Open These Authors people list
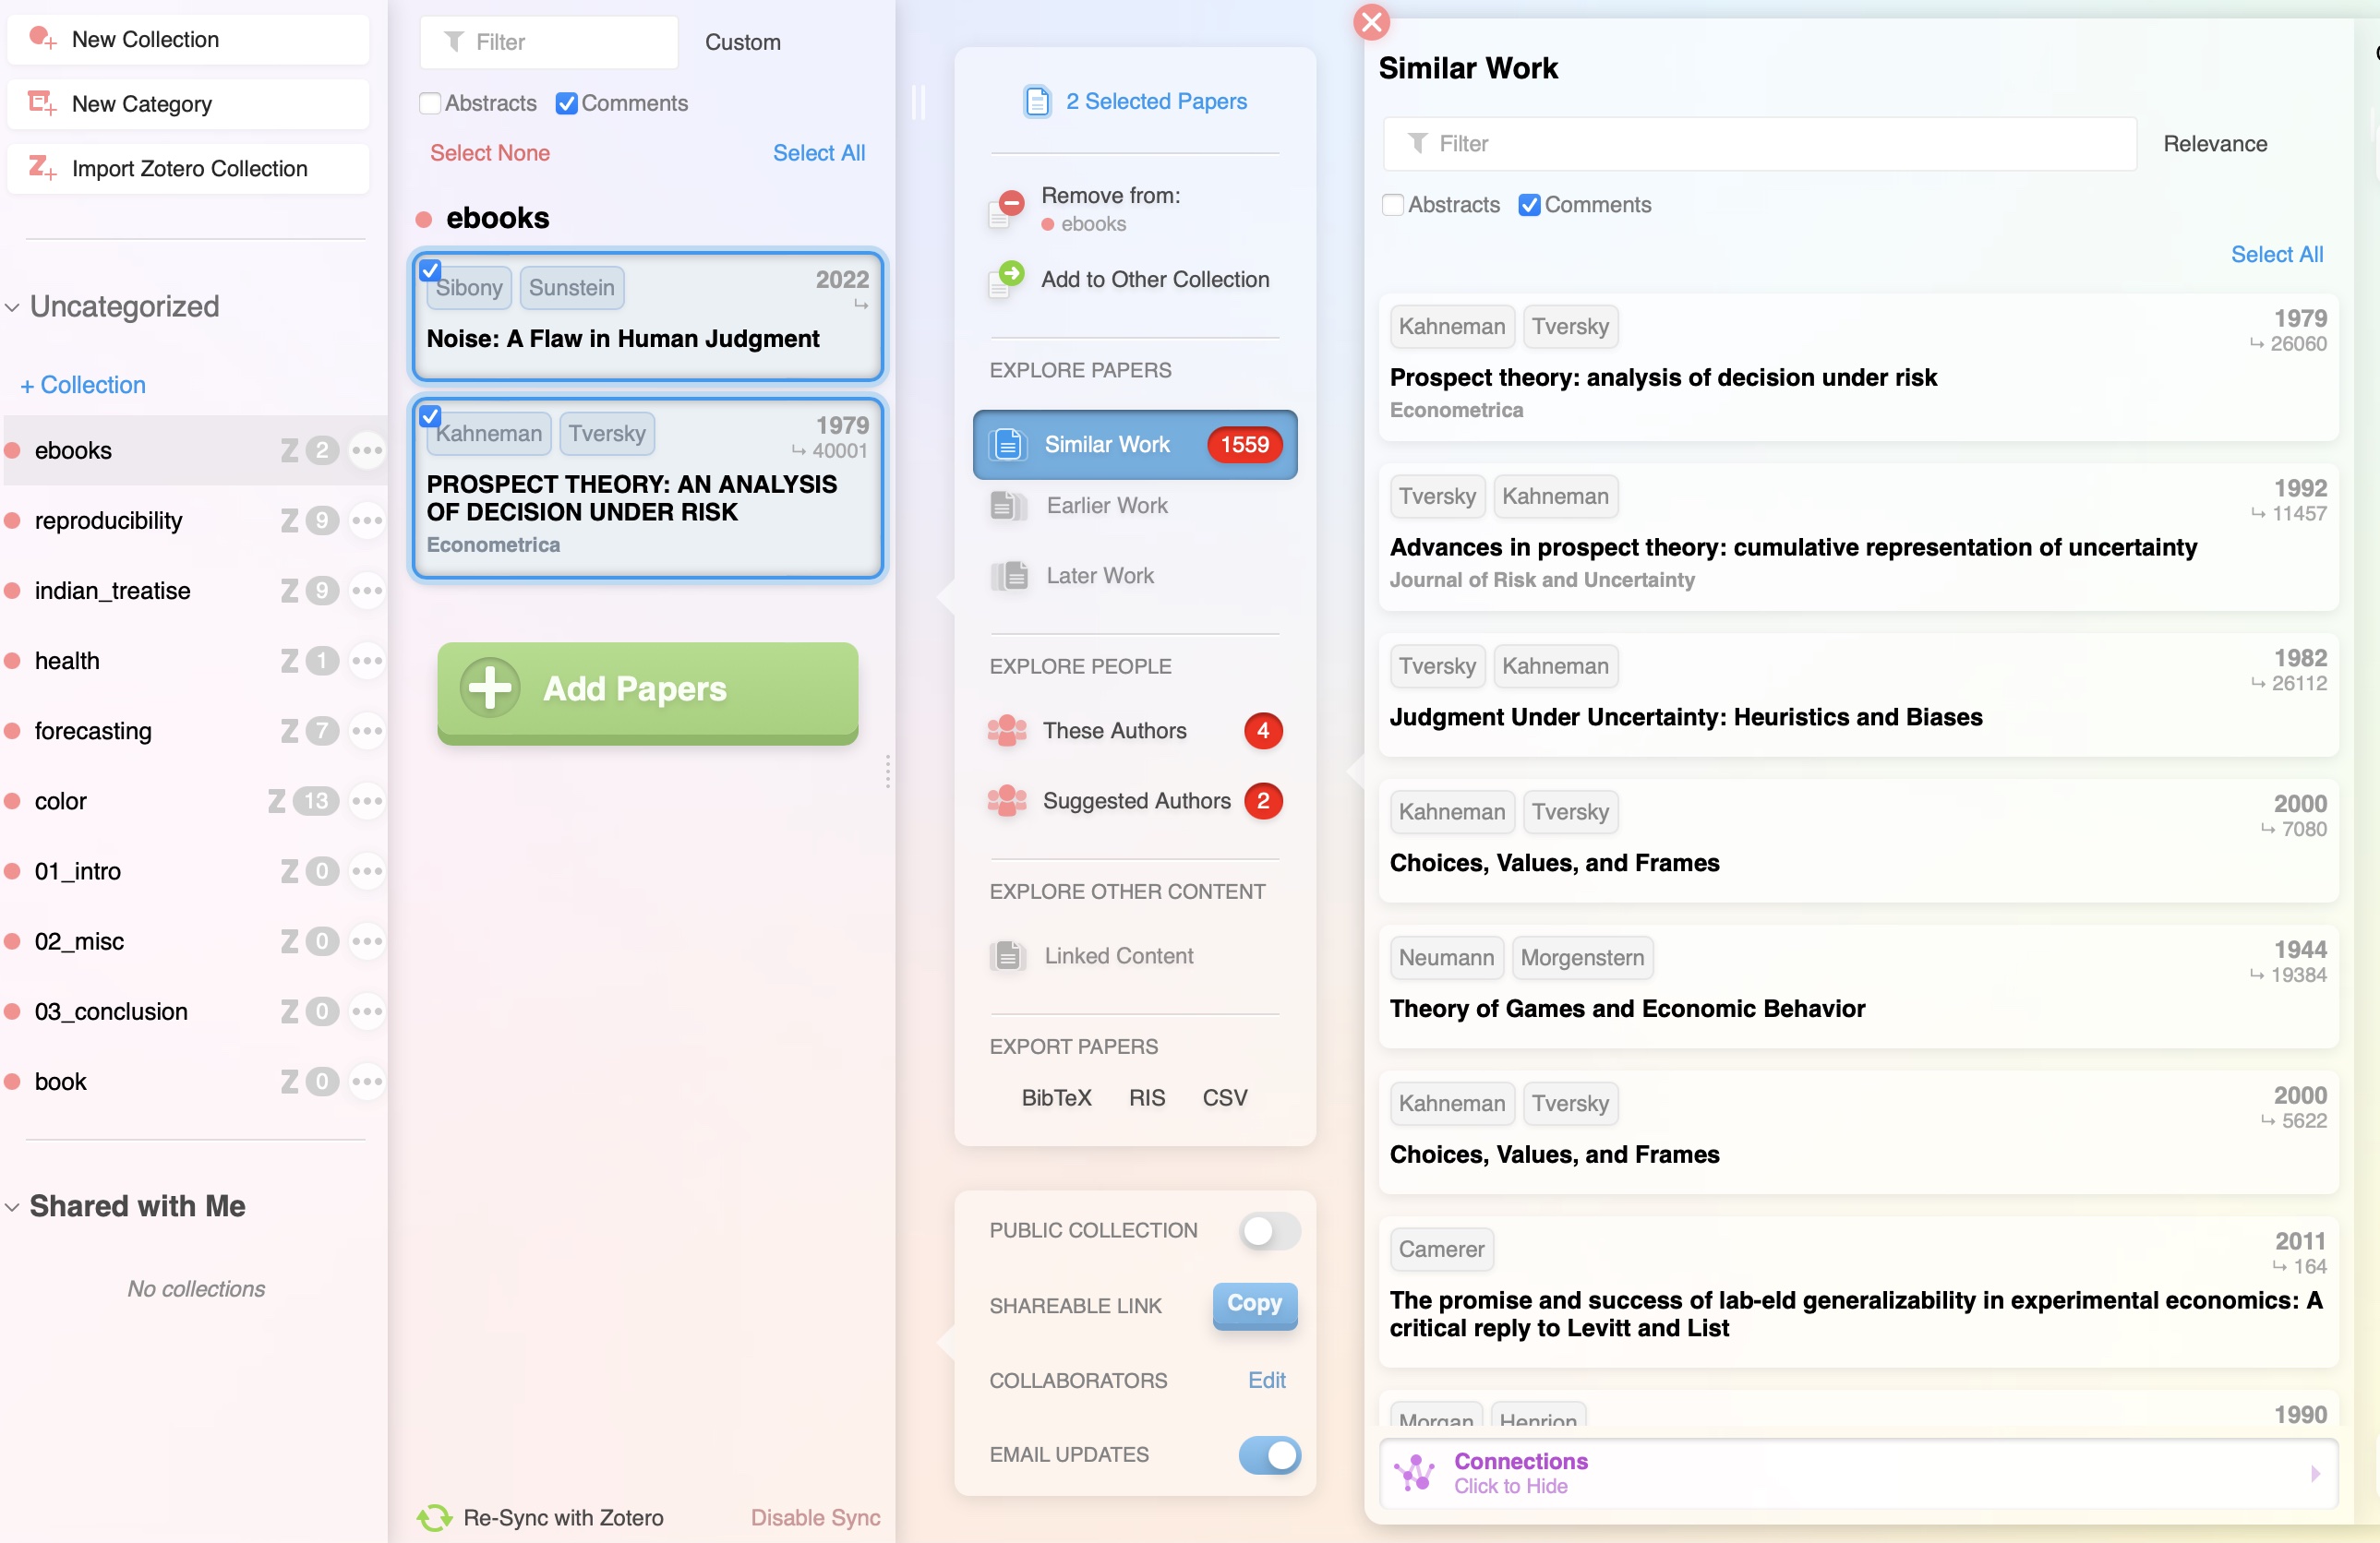This screenshot has width=2380, height=1543. pos(1114,731)
